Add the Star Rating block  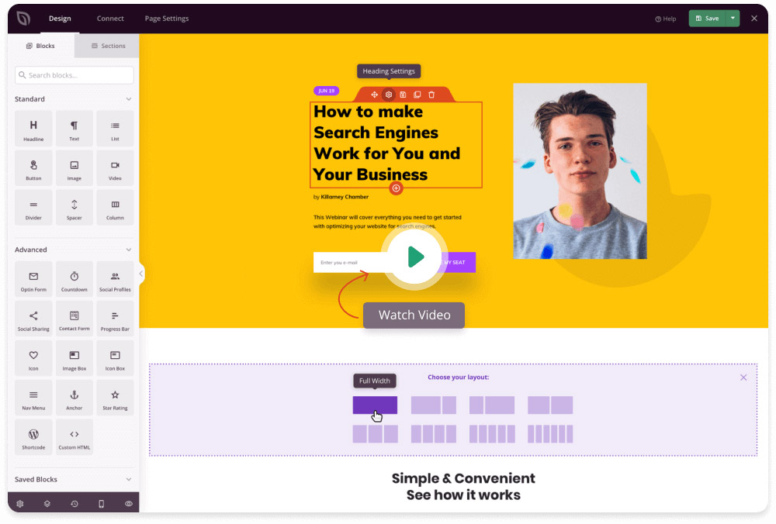(115, 398)
